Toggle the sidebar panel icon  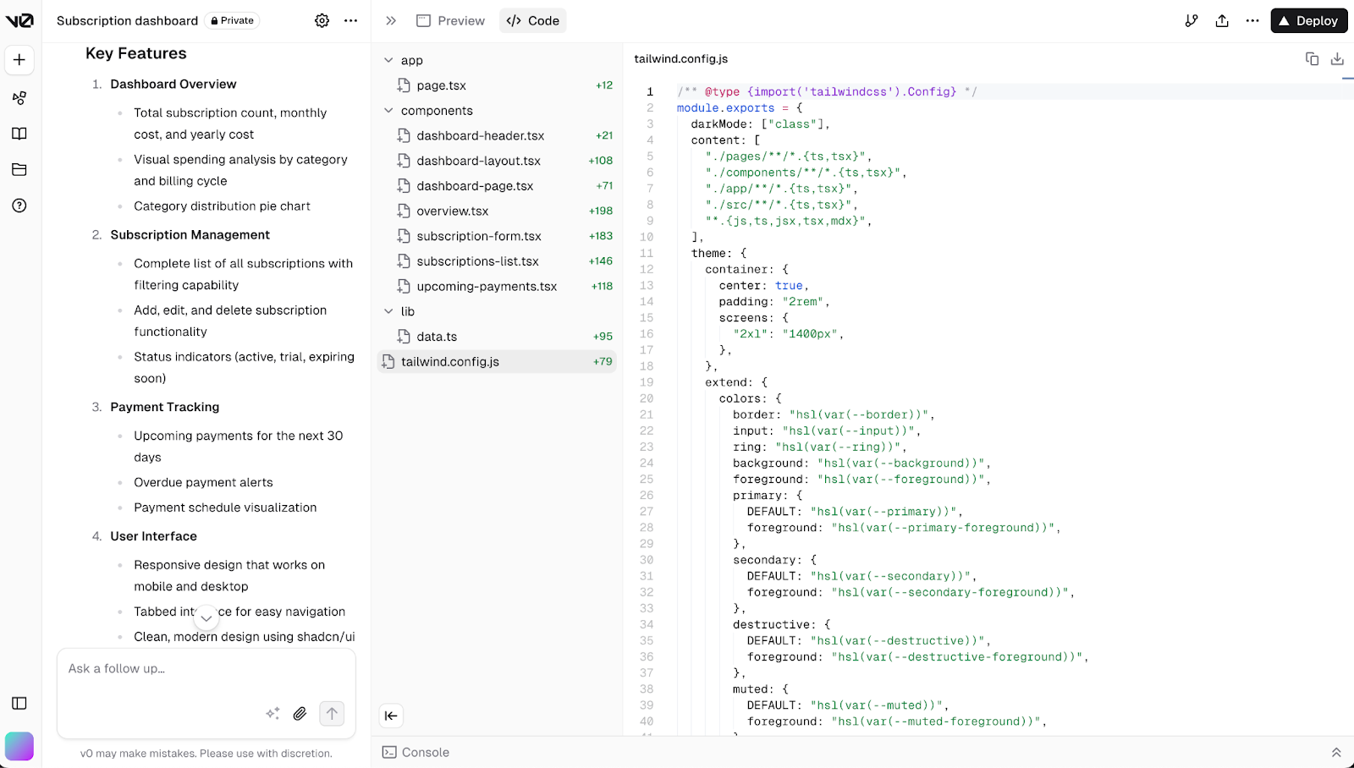(x=19, y=704)
